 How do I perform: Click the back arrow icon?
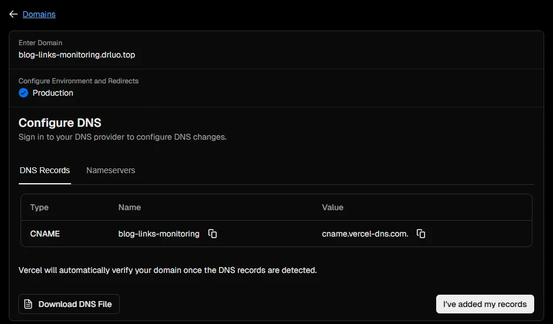pyautogui.click(x=13, y=14)
